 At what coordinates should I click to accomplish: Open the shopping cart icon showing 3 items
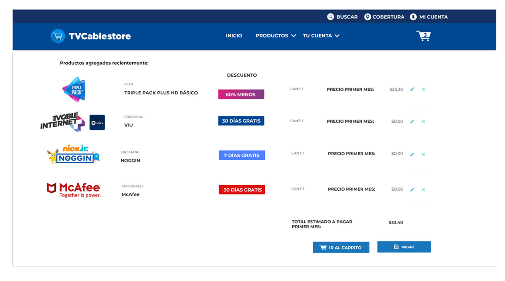pyautogui.click(x=424, y=36)
